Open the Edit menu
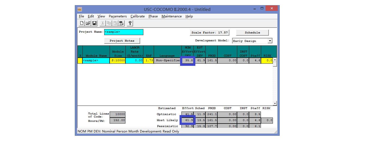370x148 pixels. [91, 16]
